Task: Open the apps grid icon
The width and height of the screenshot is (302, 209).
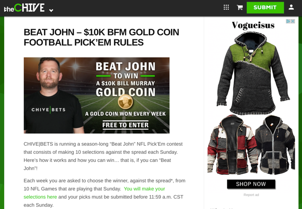Action: (x=226, y=8)
